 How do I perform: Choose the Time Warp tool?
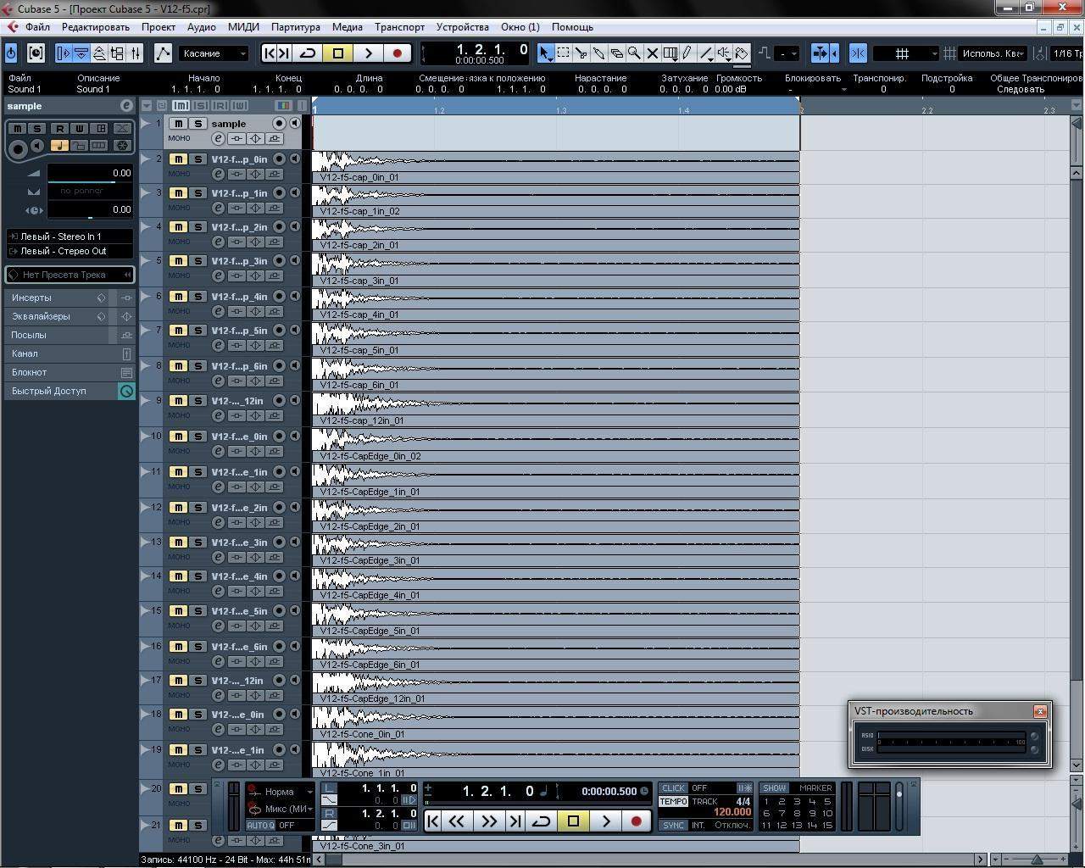coord(670,53)
